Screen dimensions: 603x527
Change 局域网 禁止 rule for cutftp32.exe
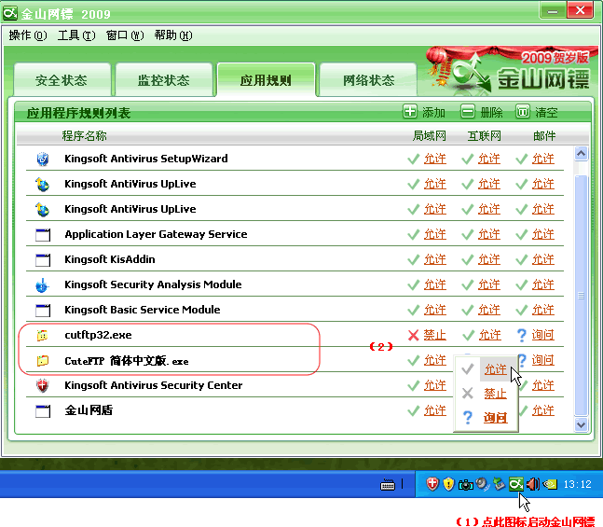(x=435, y=335)
